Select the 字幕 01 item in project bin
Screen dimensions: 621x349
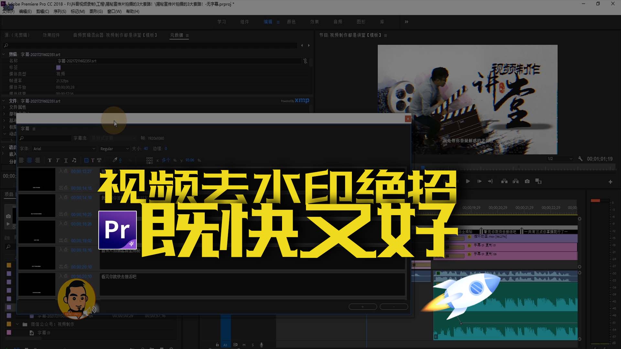click(44, 333)
